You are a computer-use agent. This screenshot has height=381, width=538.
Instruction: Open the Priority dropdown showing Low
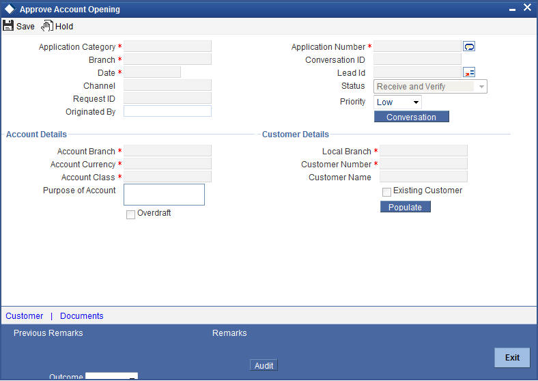pyautogui.click(x=397, y=102)
